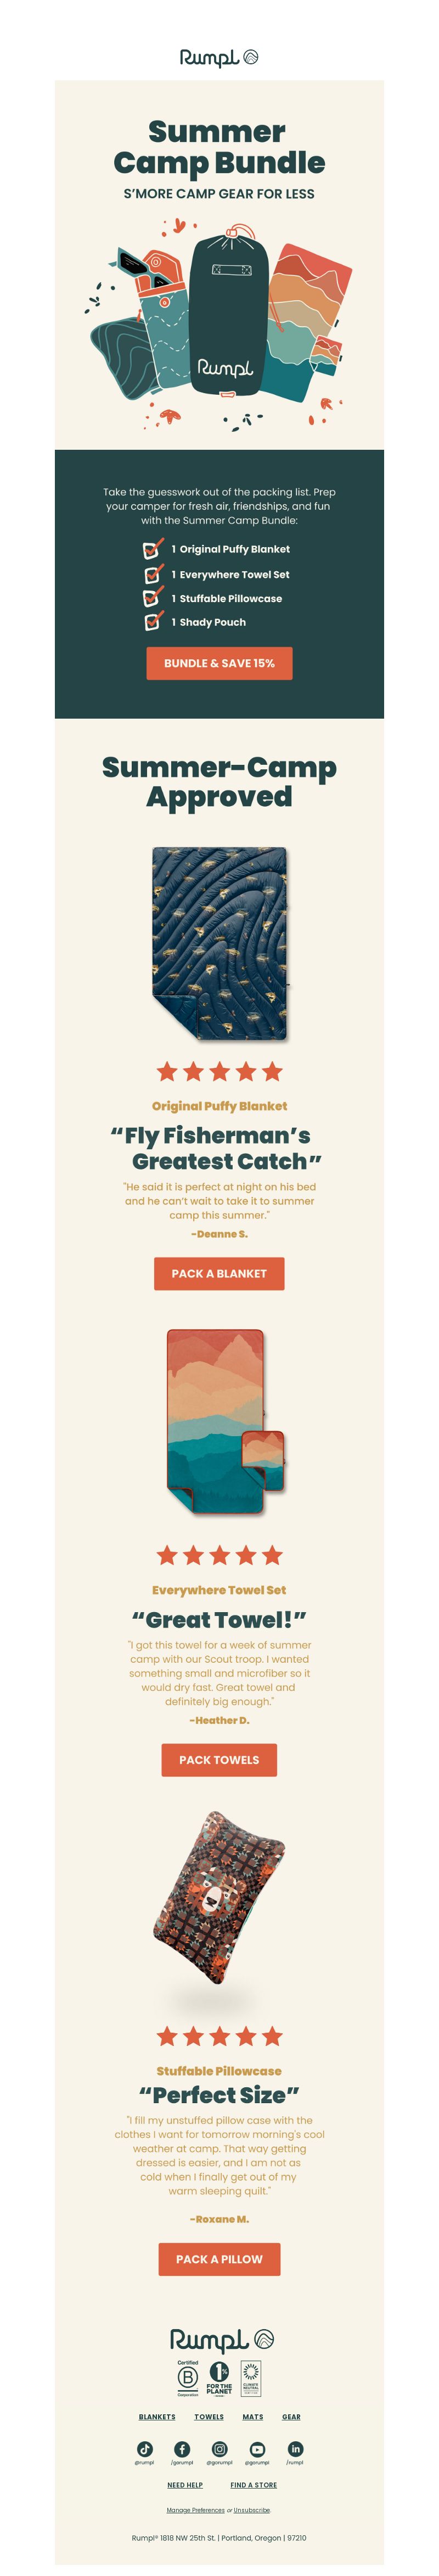Open the Towels footer menu link
439x2576 pixels.
click(x=209, y=2416)
